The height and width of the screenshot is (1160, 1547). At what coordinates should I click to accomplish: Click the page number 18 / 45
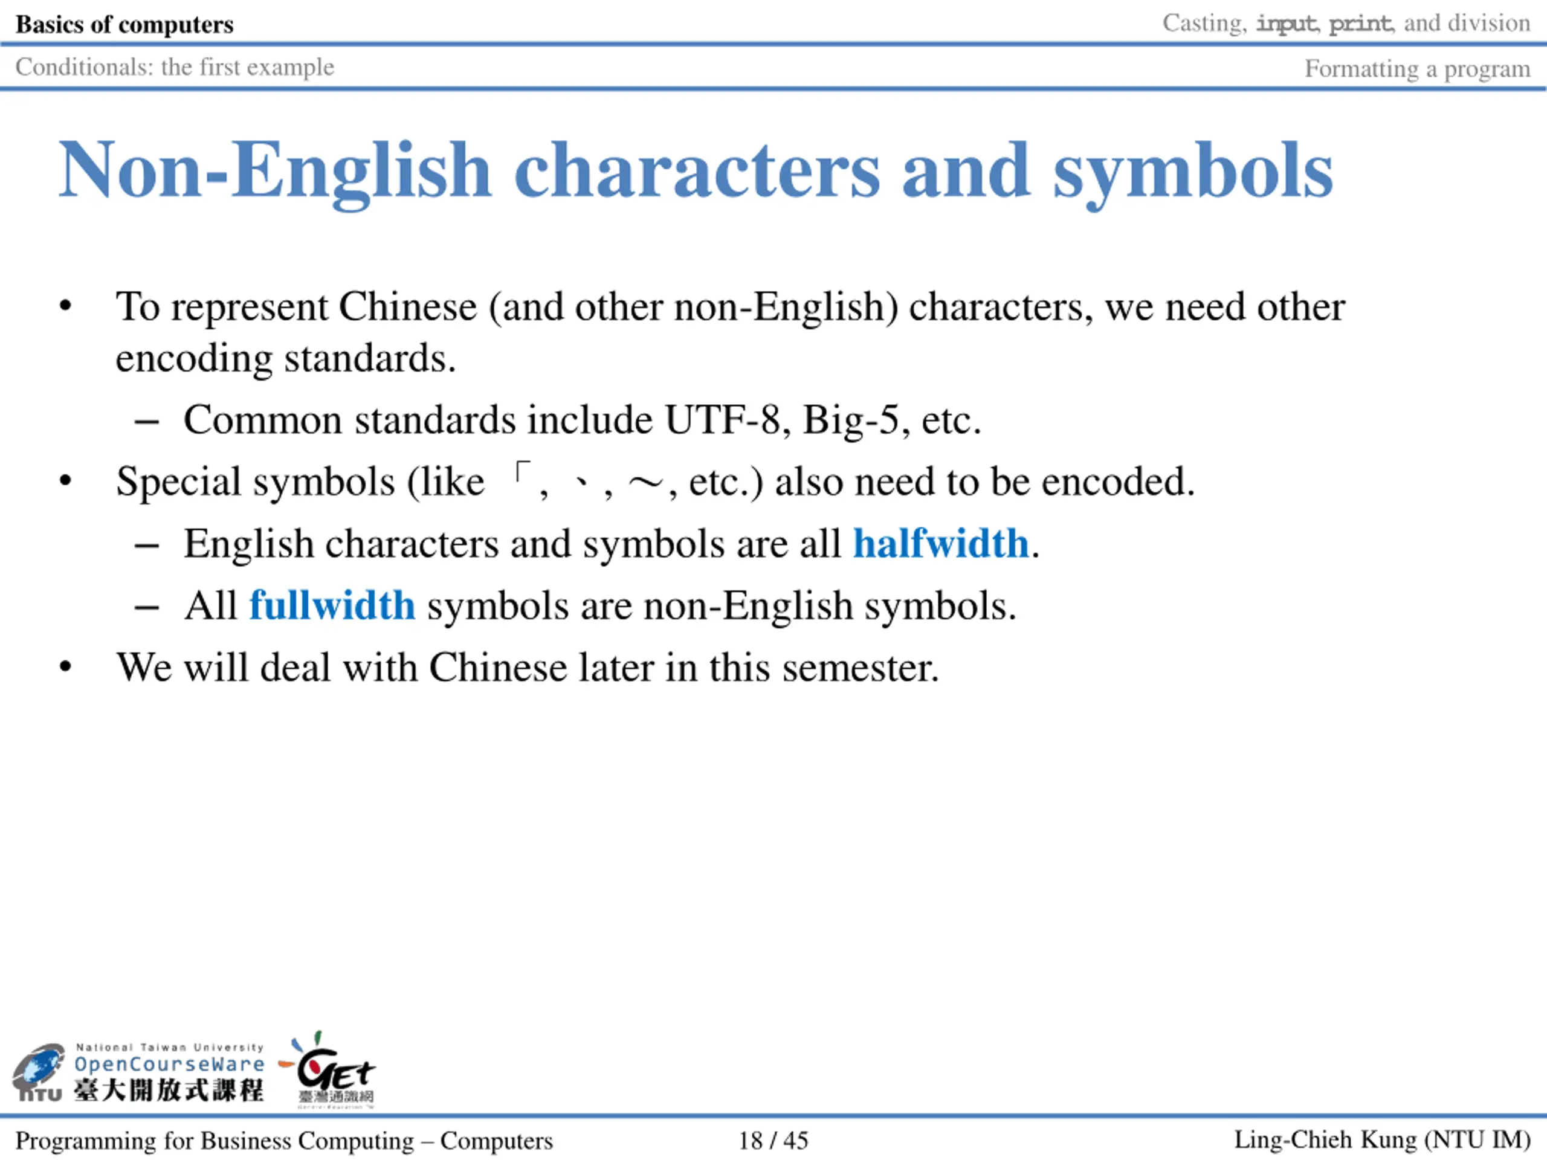pos(773,1141)
